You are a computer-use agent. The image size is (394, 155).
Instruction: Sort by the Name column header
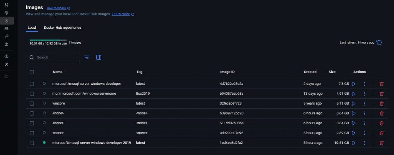click(x=58, y=72)
